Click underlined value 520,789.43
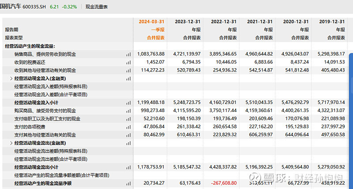 189,70
